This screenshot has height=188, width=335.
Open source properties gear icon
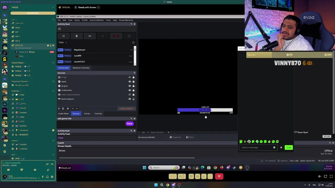[x=68, y=109]
